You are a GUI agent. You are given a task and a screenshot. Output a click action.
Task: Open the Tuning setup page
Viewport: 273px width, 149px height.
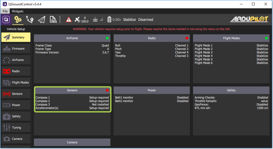click(16, 128)
